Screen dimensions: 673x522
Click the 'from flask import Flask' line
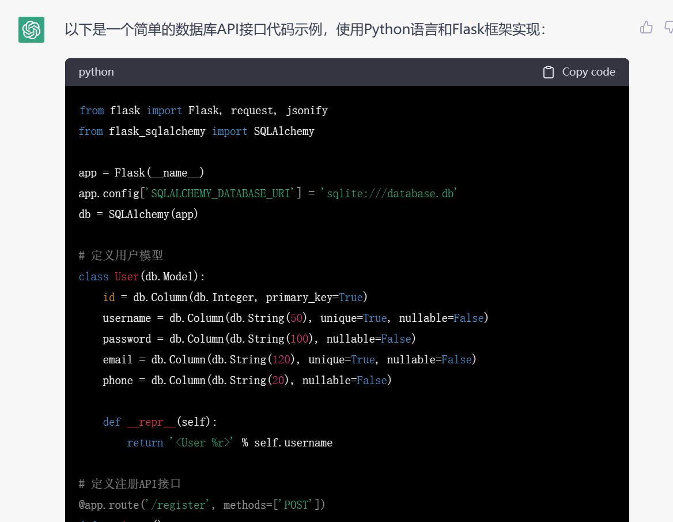[203, 111]
